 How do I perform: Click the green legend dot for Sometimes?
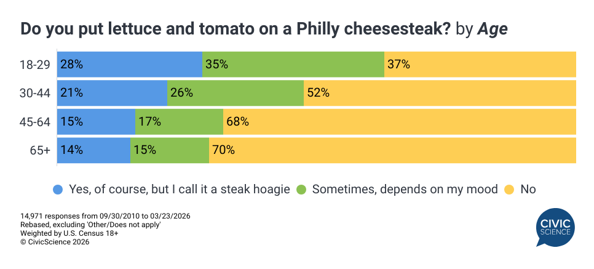[x=301, y=190]
